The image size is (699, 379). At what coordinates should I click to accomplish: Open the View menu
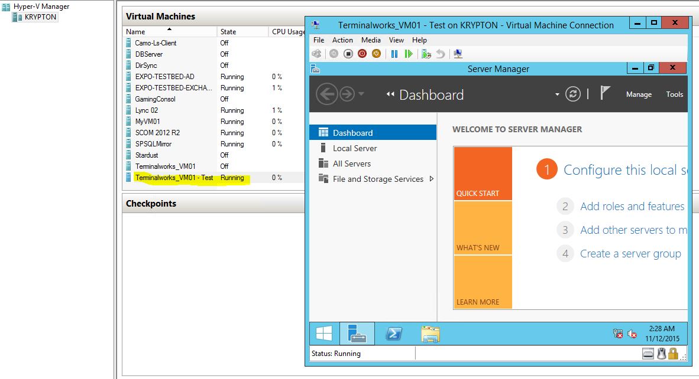click(x=396, y=40)
